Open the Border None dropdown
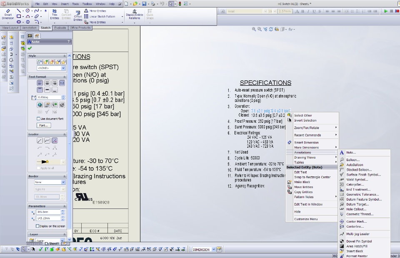Viewport: 400px width, 258px height. 63,182
